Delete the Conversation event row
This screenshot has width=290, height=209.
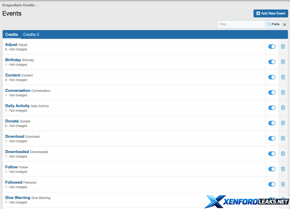[x=283, y=92]
